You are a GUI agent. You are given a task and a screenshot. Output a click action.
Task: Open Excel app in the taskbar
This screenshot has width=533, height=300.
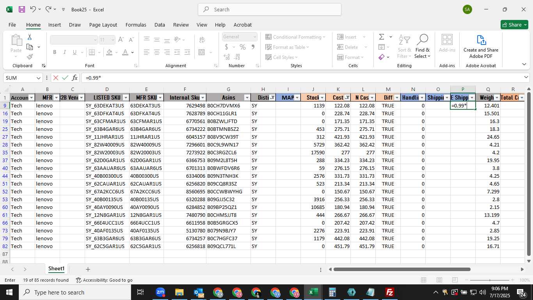coord(313,292)
